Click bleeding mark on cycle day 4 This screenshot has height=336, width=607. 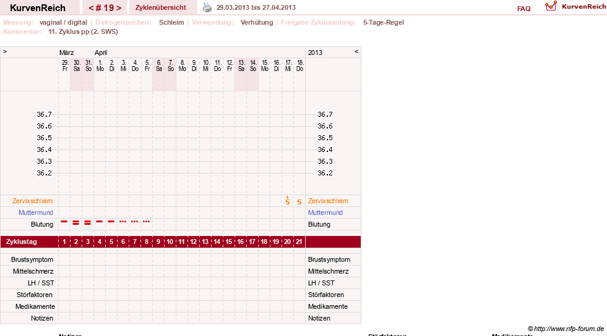coord(100,222)
